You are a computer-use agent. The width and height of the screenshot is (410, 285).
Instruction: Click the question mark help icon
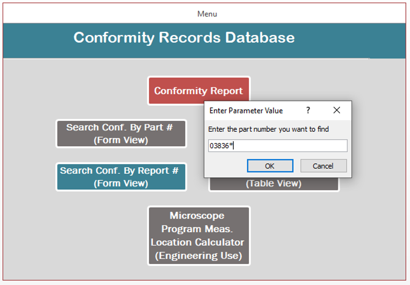click(308, 110)
